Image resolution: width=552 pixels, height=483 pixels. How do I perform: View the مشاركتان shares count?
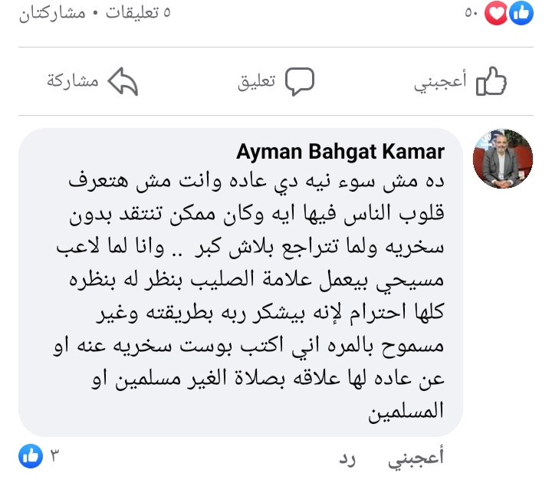point(52,14)
